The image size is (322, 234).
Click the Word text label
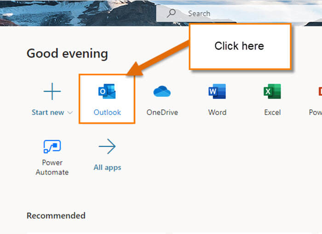tap(217, 113)
